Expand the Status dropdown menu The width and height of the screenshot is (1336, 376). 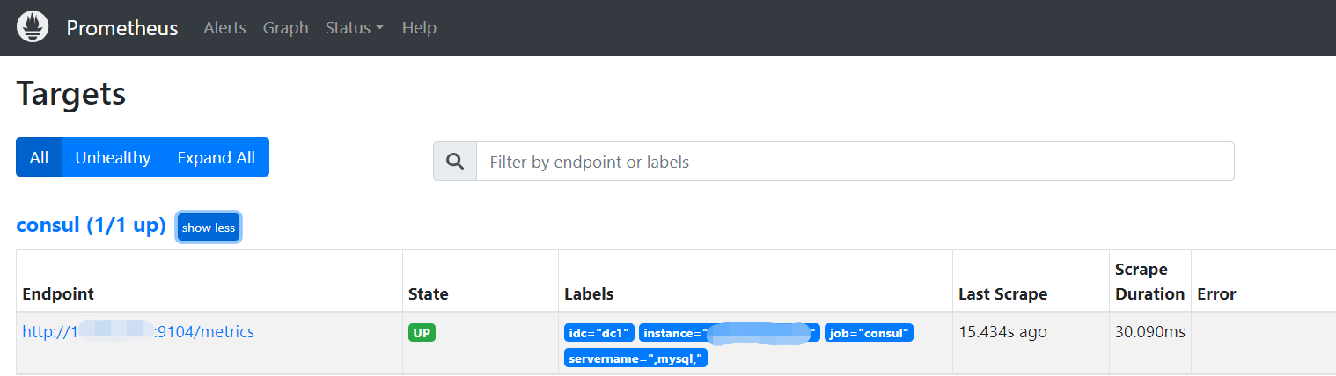pos(355,28)
